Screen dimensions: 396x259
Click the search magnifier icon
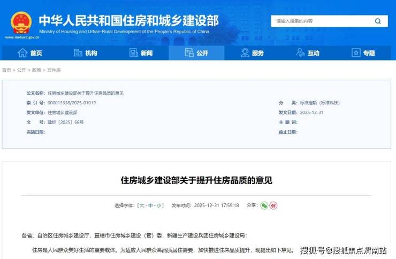[378, 21]
